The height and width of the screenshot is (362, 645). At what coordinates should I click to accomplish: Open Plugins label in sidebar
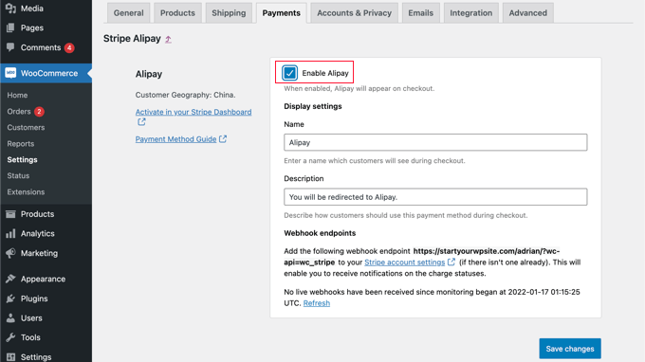click(x=34, y=299)
